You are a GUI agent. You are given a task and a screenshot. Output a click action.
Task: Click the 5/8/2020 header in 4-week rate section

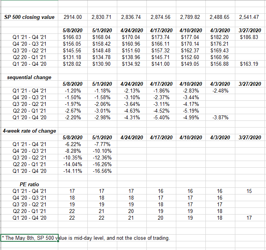73,138
